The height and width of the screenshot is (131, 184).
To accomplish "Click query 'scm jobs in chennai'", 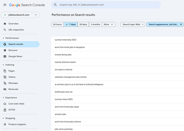I will (x=63, y=69).
